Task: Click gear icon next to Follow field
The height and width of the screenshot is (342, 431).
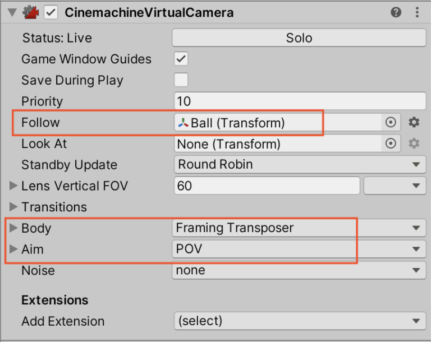Action: point(414,122)
